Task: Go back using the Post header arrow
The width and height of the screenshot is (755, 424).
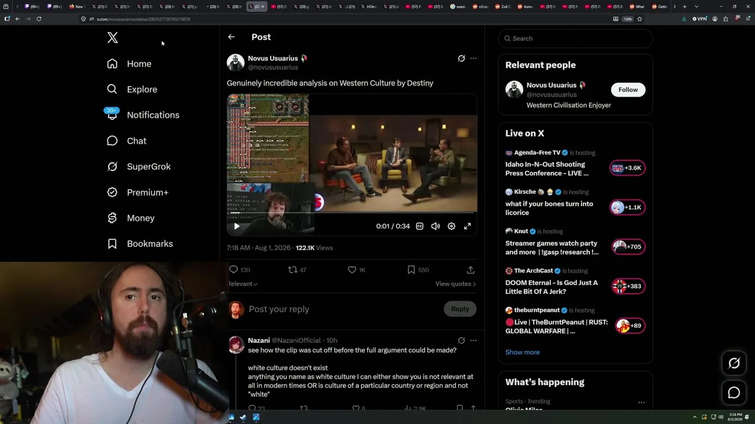Action: pos(231,37)
